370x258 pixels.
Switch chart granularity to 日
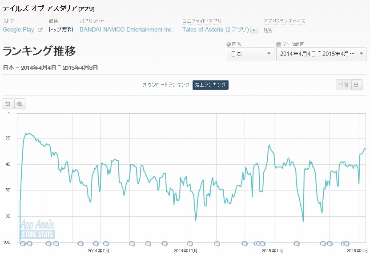tap(356, 85)
